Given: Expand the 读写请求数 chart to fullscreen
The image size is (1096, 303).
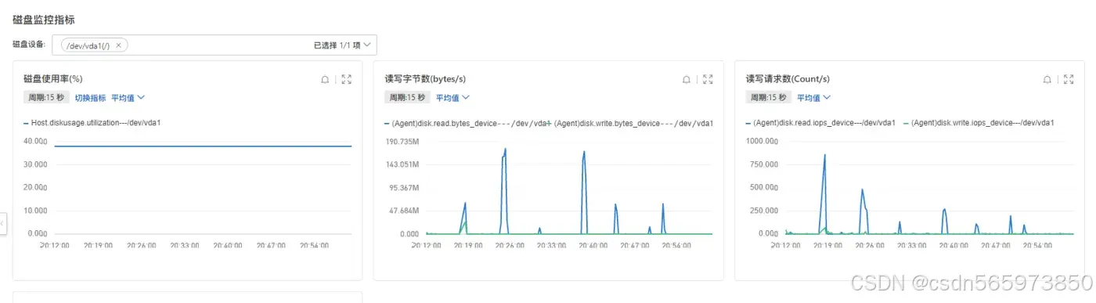Looking at the screenshot, I should tap(1069, 79).
